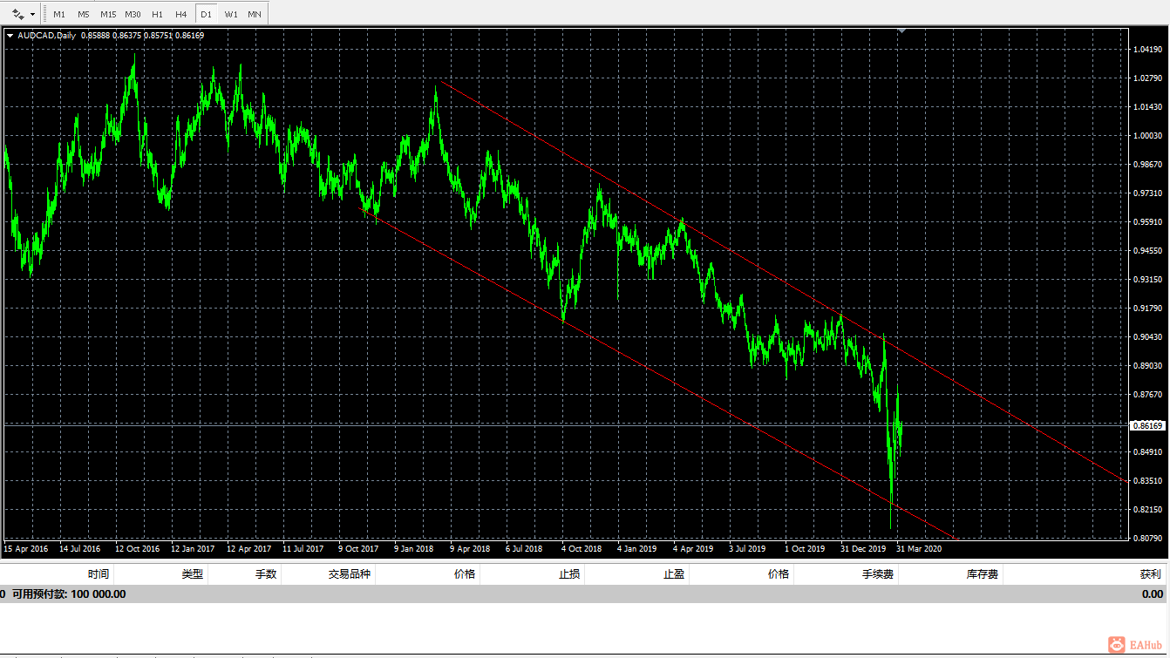This screenshot has width=1170, height=658.
Task: Click the 止盈 column header
Action: click(673, 574)
